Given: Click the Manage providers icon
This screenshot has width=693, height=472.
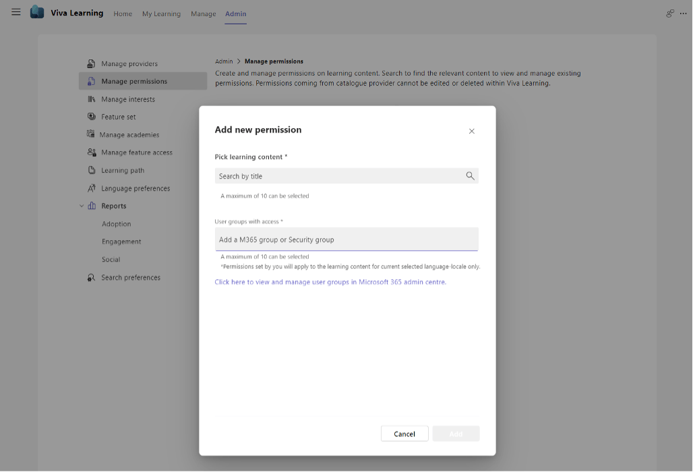Looking at the screenshot, I should pyautogui.click(x=91, y=63).
